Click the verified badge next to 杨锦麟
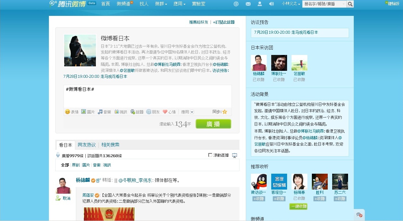This screenshot has width=403, height=221. click(93, 180)
